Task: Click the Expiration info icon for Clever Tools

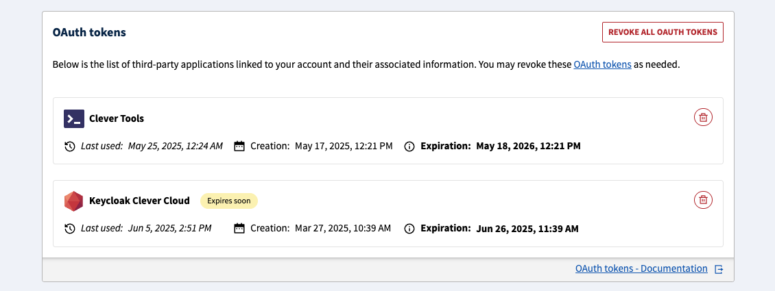Action: (409, 147)
